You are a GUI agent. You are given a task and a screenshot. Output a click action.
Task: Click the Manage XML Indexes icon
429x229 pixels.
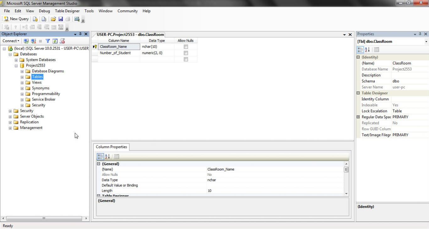click(46, 27)
